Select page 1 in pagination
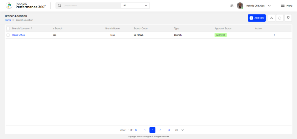The height and width of the screenshot is (139, 297). pos(153,130)
